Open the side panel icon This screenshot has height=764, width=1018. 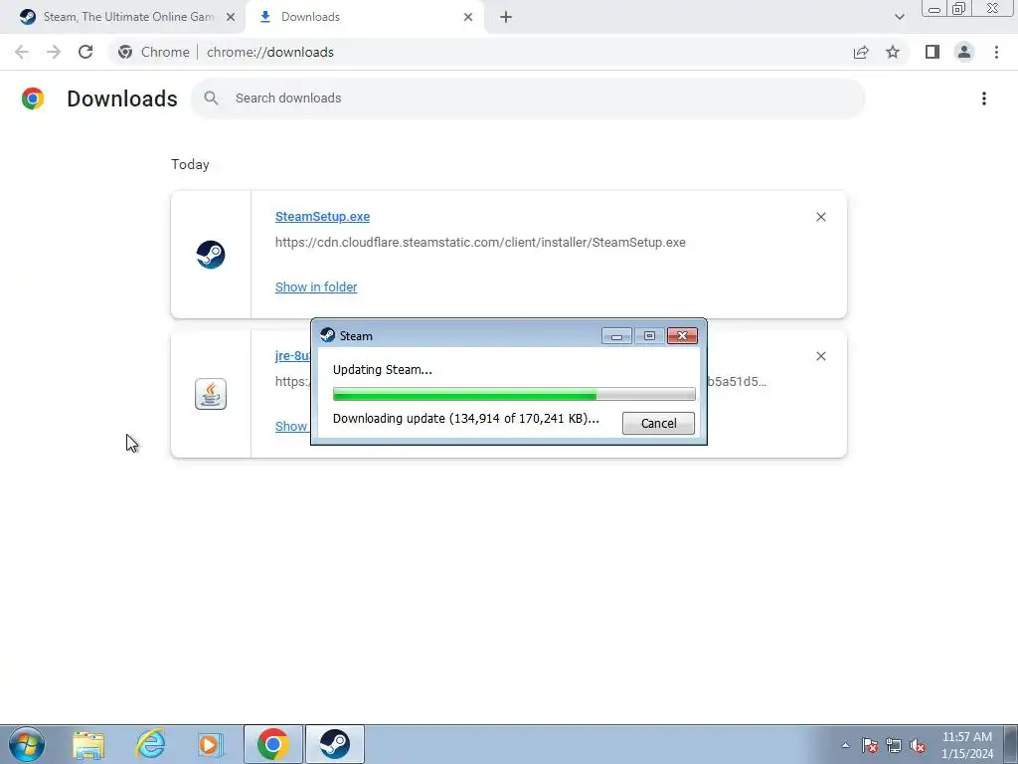tap(933, 52)
